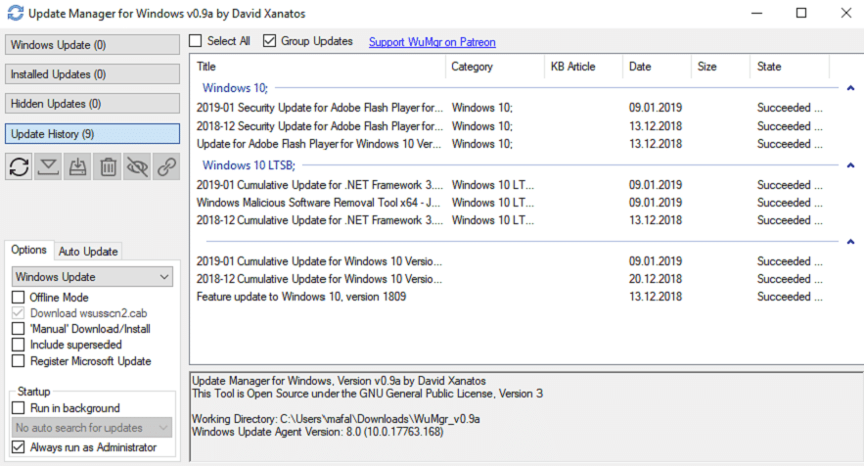The height and width of the screenshot is (466, 864).
Task: Click the uninstall trash can icon
Action: point(108,166)
